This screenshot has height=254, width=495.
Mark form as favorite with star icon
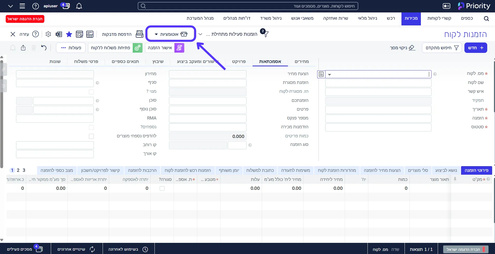click(x=69, y=34)
